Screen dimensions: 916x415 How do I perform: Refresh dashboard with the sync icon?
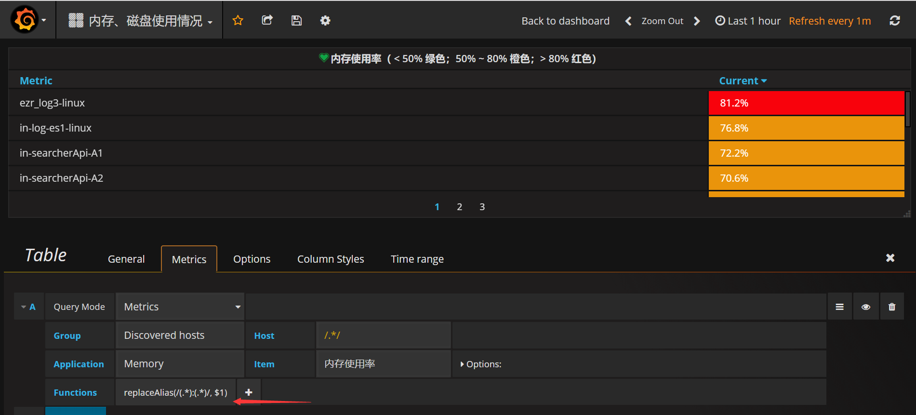pos(895,21)
